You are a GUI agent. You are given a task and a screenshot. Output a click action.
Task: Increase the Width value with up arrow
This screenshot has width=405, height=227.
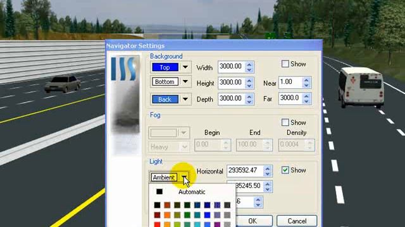tap(249, 64)
